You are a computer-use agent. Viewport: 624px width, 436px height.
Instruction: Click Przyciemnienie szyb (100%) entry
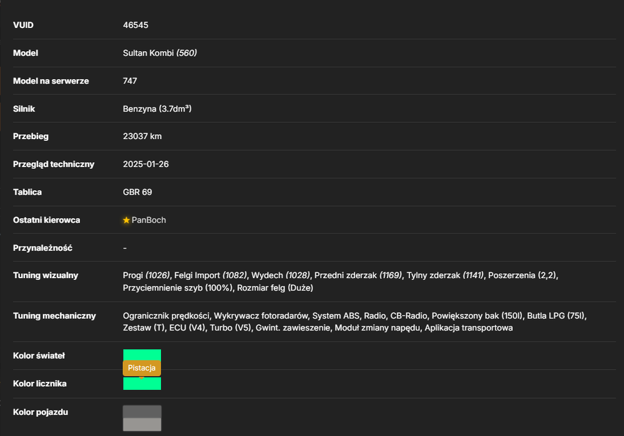point(178,288)
